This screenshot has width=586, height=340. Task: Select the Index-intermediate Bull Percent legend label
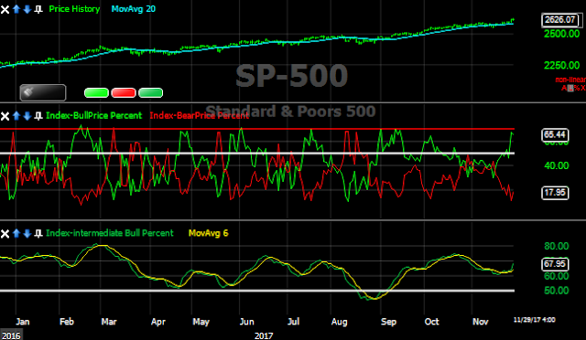point(110,233)
